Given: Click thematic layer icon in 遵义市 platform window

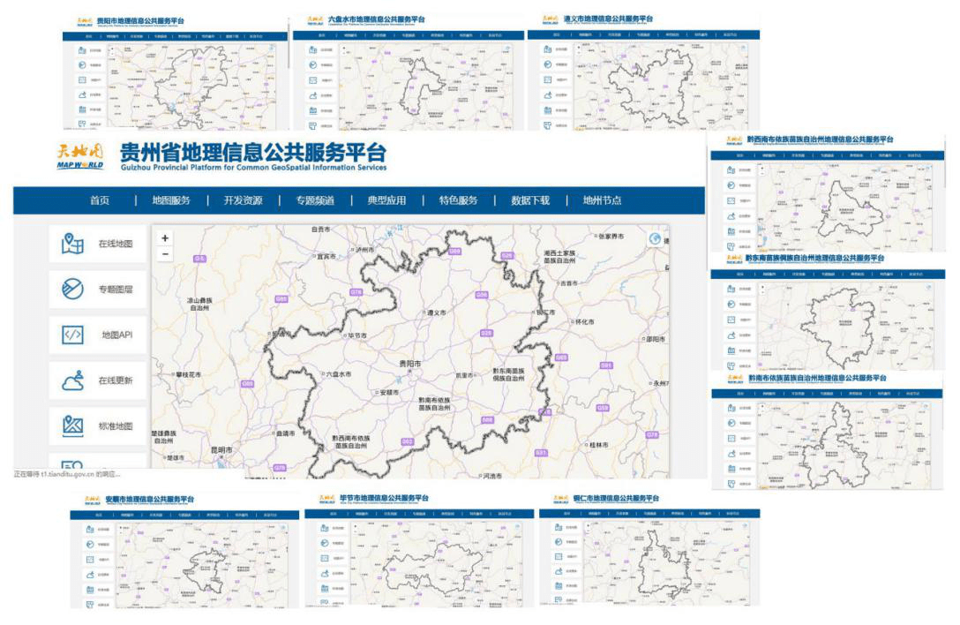Looking at the screenshot, I should tap(548, 64).
